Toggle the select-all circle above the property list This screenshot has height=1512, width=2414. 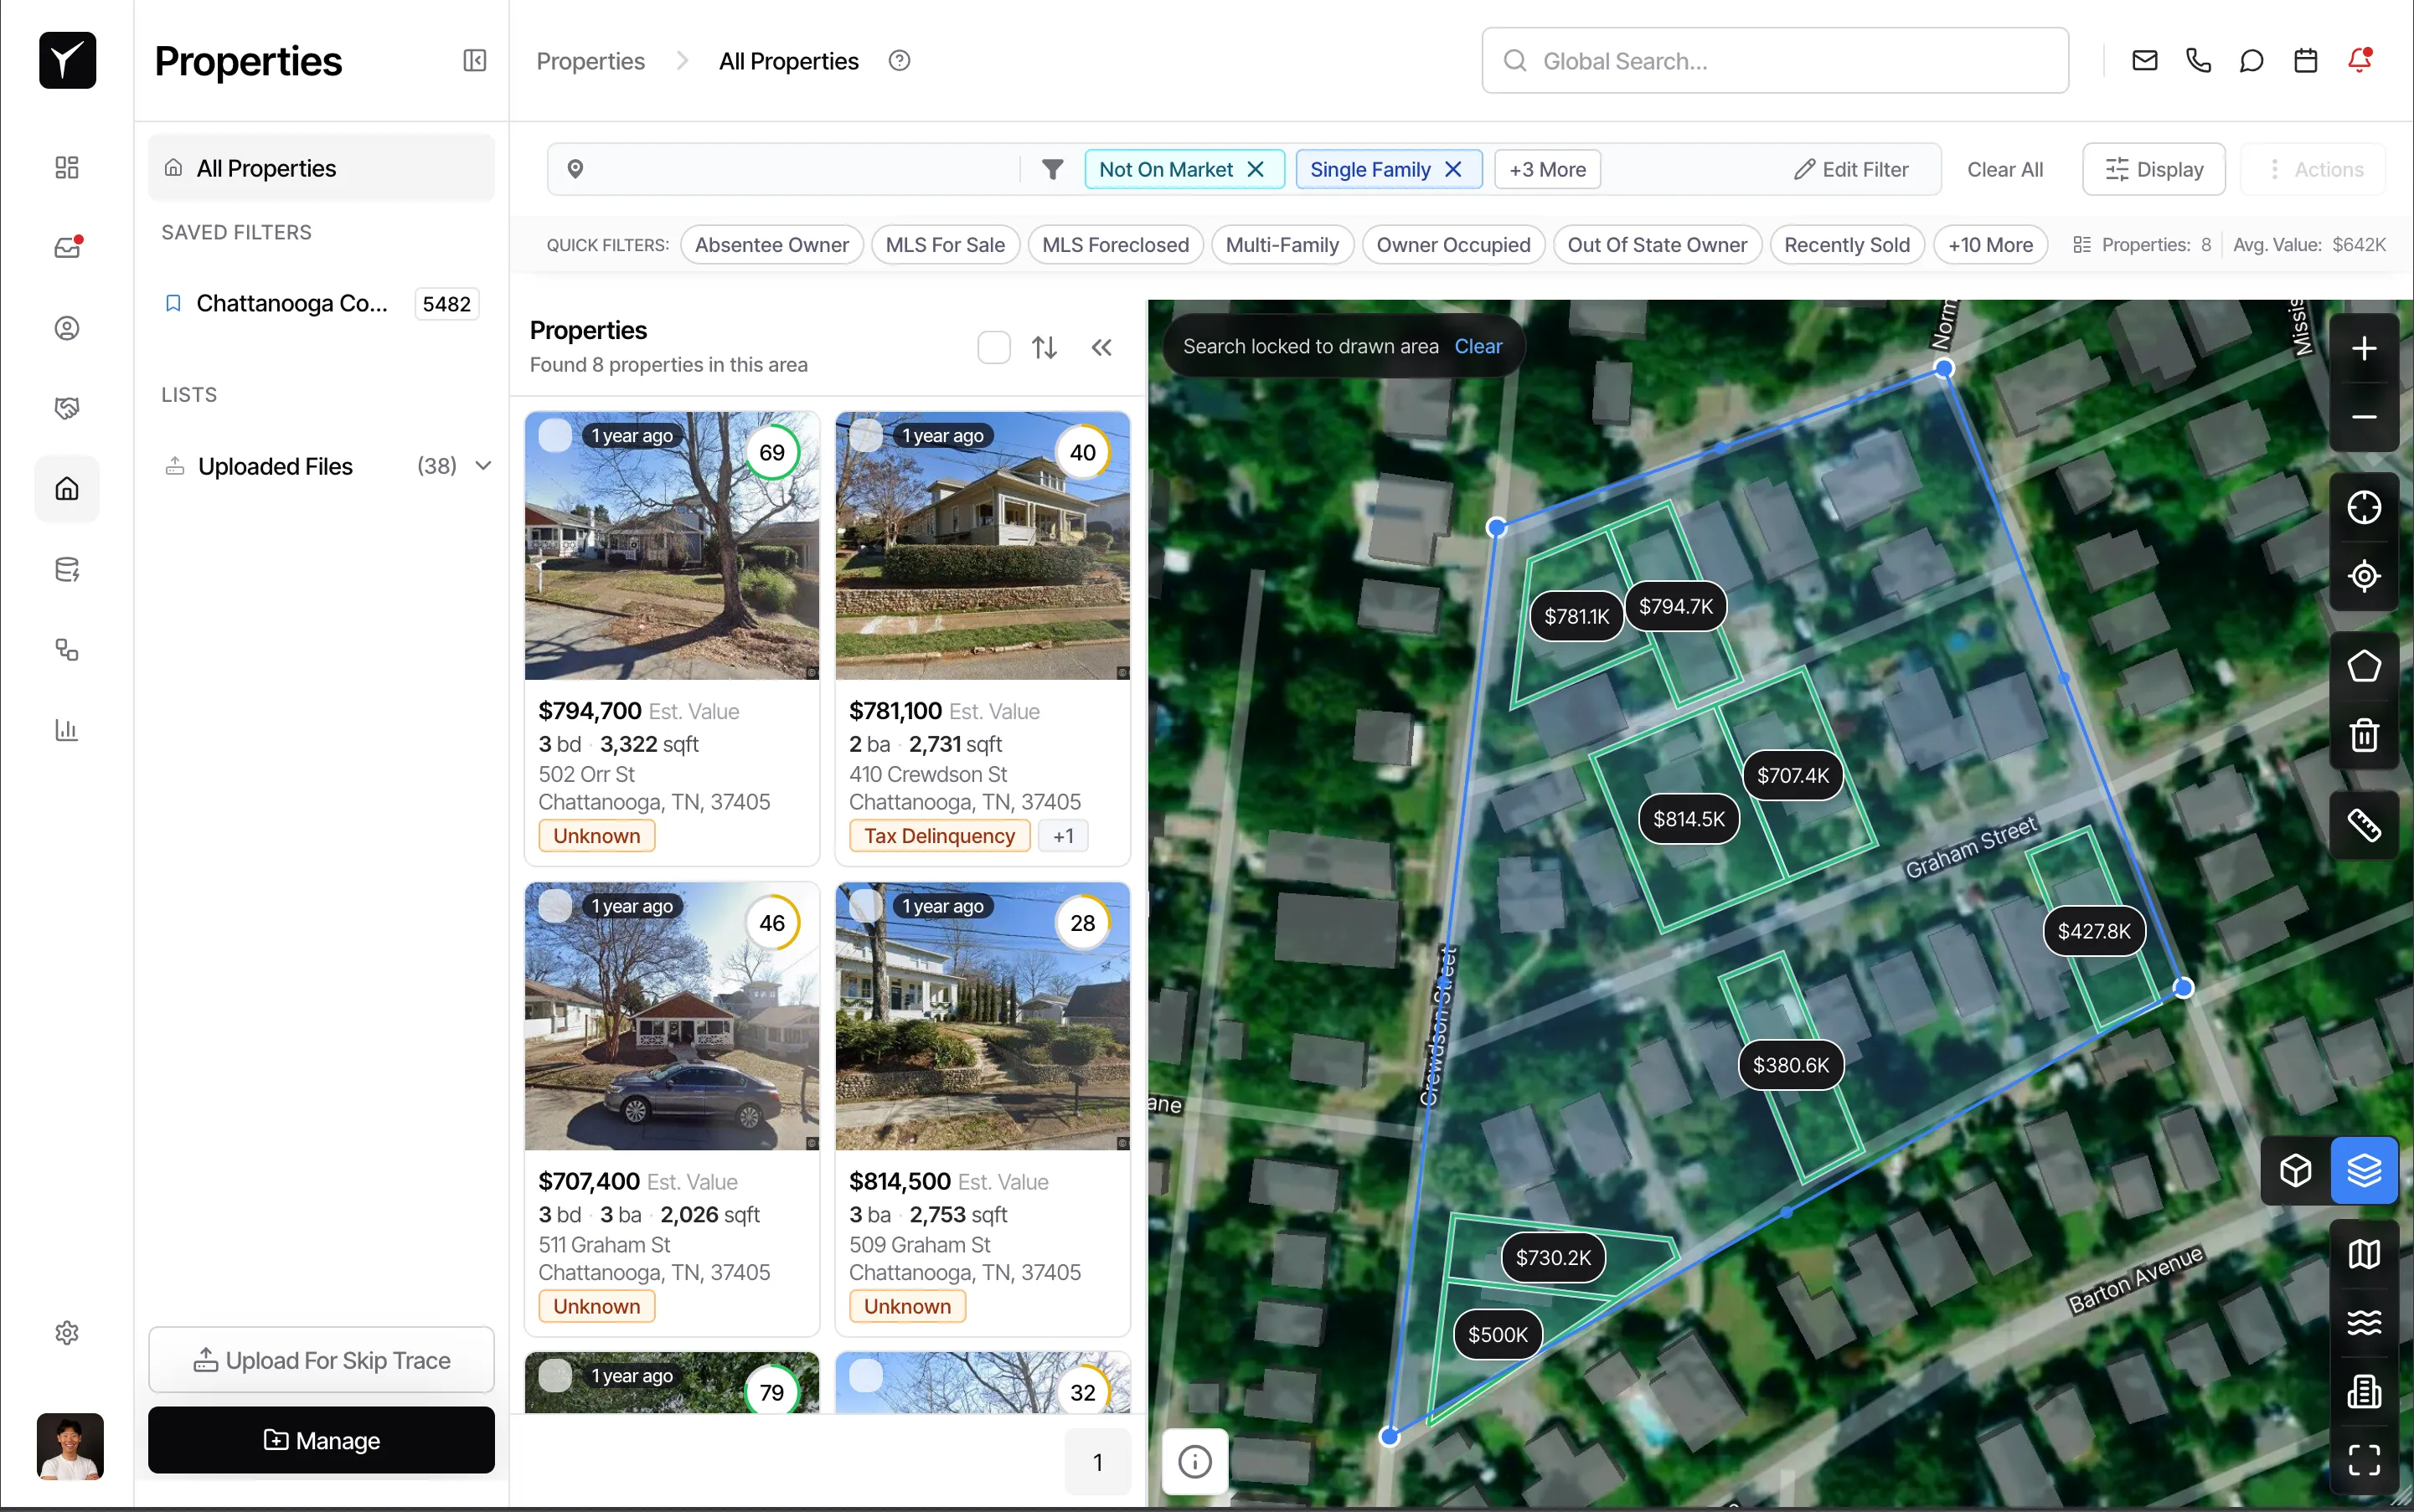click(993, 346)
